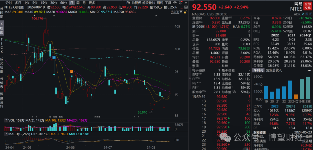Select the 60分 period tab
The width and height of the screenshot is (313, 150).
coord(64,3)
